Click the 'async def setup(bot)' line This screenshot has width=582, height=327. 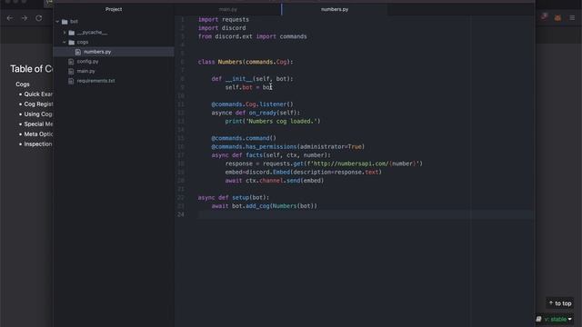tap(234, 198)
